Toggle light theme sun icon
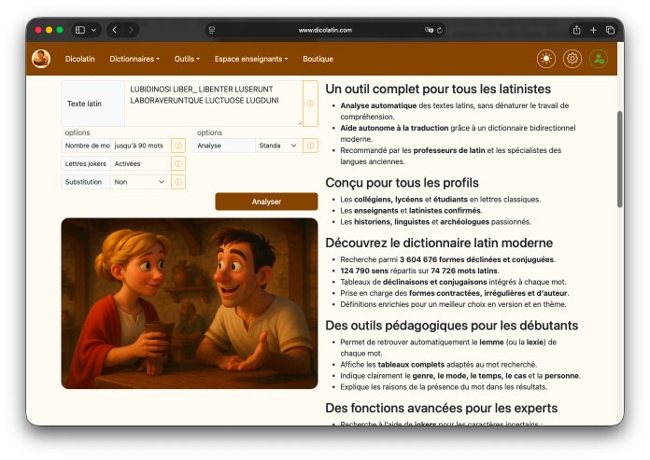Image resolution: width=650 pixels, height=460 pixels. coord(546,59)
